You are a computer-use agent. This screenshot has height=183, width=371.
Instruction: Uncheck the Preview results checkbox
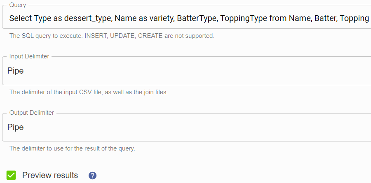coord(11,175)
